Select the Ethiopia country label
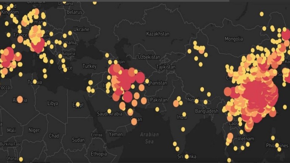The height and width of the screenshot is (163, 290). click(99, 154)
